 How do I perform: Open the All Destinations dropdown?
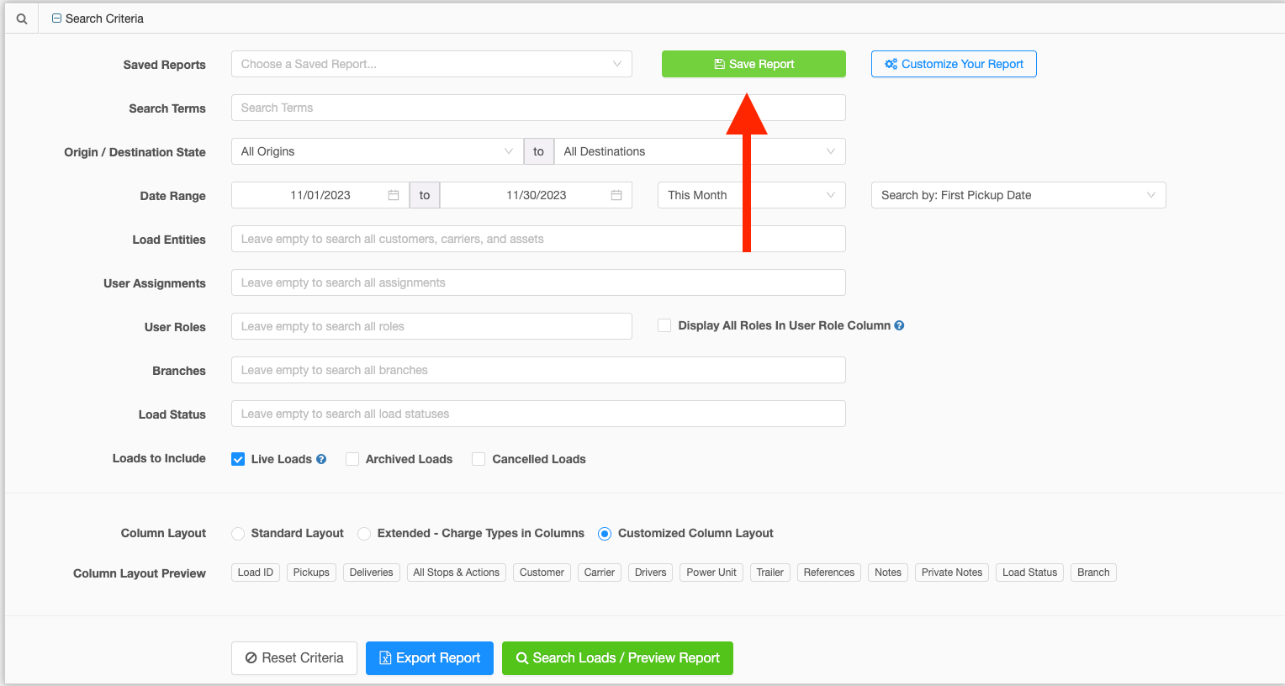point(700,151)
